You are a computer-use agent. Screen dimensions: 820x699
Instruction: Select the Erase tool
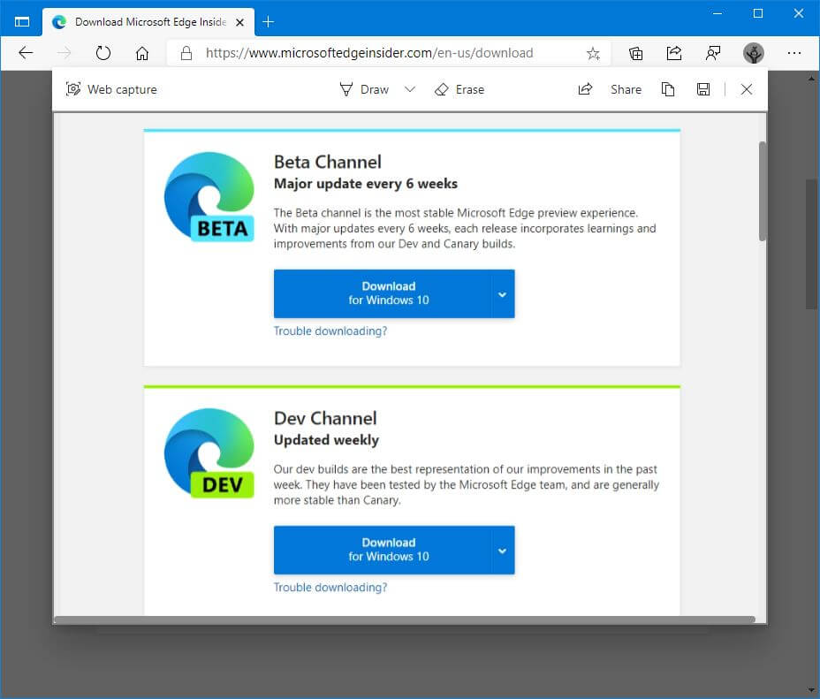point(459,89)
